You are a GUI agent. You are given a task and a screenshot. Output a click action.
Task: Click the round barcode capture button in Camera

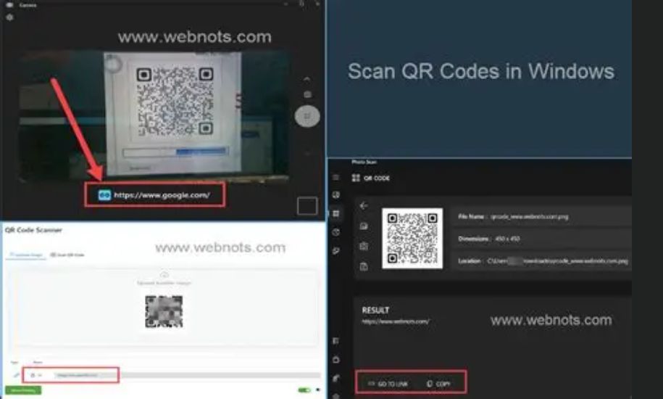307,116
